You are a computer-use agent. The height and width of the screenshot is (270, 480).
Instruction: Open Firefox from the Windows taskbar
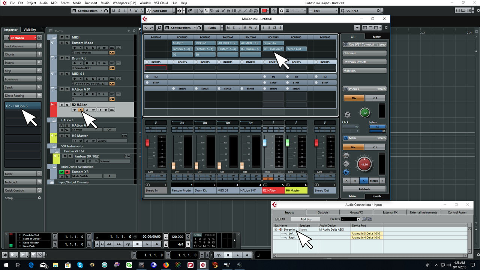(166, 265)
